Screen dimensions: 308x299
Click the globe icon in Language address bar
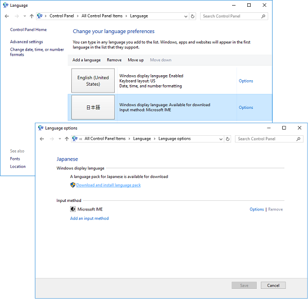click(x=40, y=16)
